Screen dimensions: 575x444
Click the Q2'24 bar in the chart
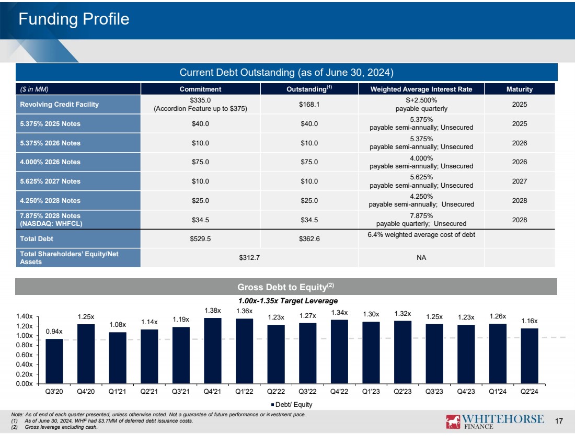(x=530, y=356)
